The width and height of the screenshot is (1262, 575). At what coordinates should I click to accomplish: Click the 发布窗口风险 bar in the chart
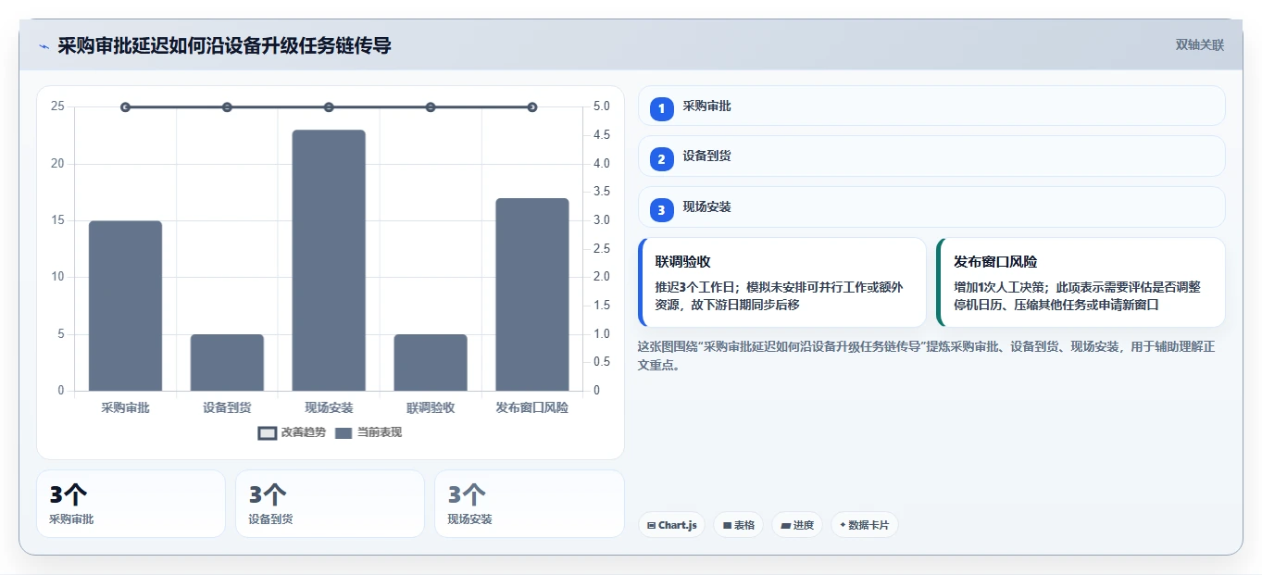532,294
